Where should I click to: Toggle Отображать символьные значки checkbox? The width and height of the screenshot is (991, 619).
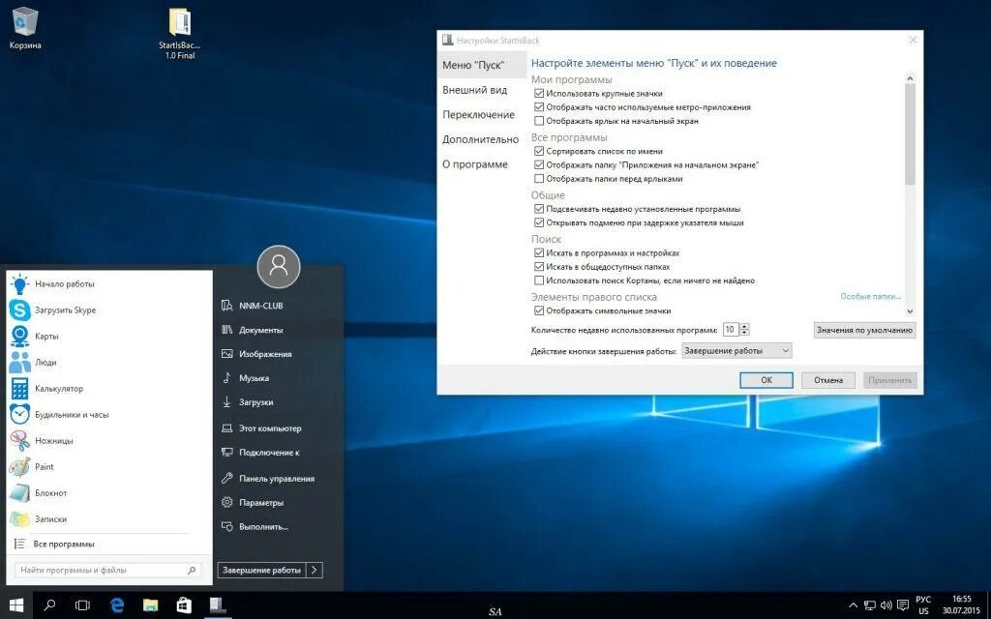pos(539,310)
